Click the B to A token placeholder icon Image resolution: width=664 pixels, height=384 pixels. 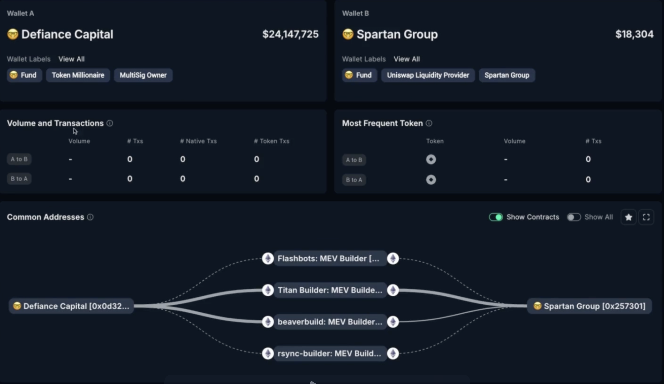tap(431, 180)
